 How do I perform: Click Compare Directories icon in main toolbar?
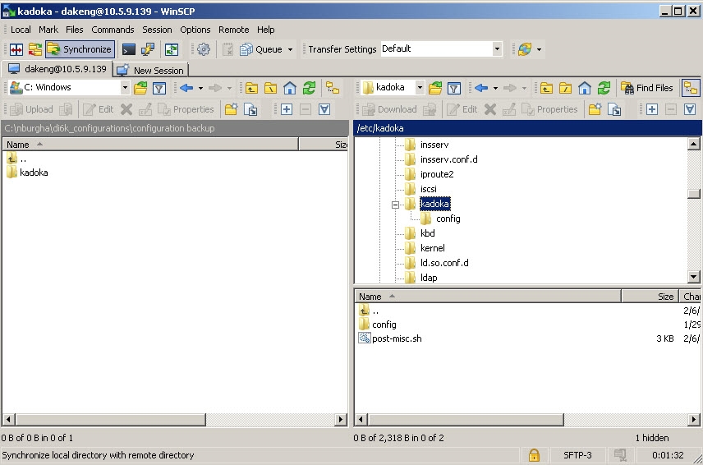tap(16, 49)
